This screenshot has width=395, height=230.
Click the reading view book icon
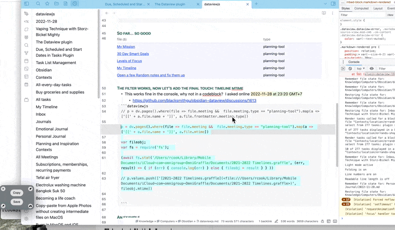[x=324, y=13]
